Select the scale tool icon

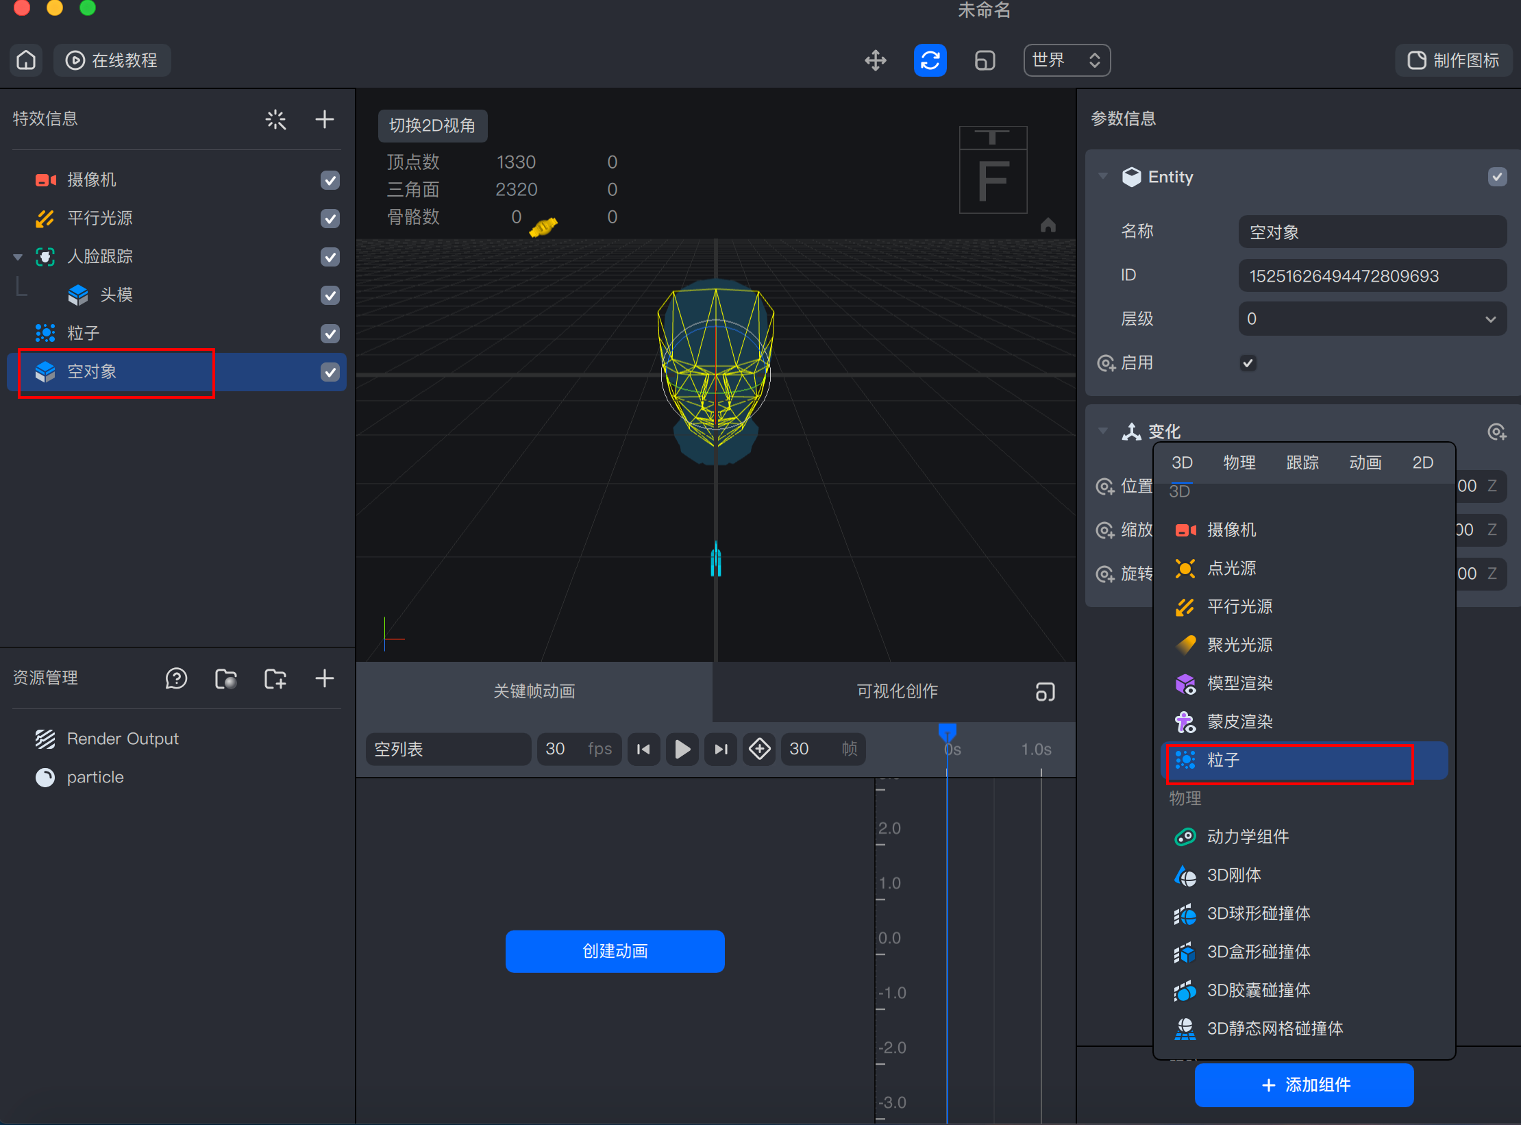pyautogui.click(x=985, y=60)
